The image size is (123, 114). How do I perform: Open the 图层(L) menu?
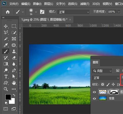pyautogui.click(x=49, y=4)
